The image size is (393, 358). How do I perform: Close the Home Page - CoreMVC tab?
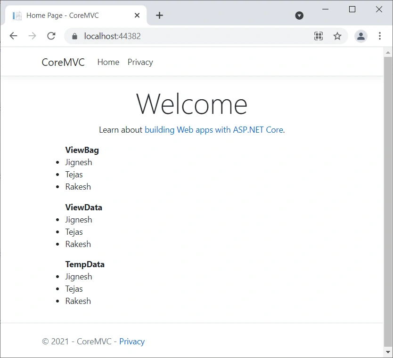point(137,16)
